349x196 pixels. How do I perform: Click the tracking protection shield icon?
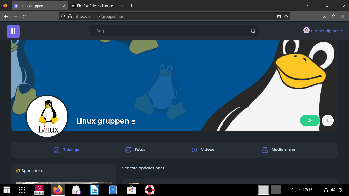(x=63, y=16)
